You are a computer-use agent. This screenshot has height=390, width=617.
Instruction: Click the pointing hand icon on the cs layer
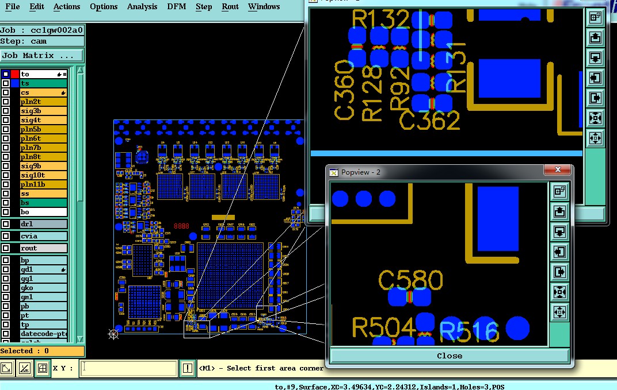point(63,92)
